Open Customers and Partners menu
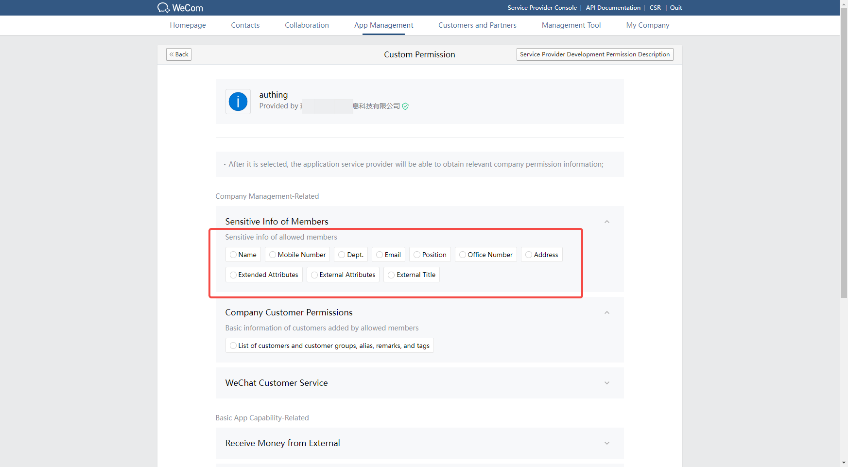848x467 pixels. (477, 25)
